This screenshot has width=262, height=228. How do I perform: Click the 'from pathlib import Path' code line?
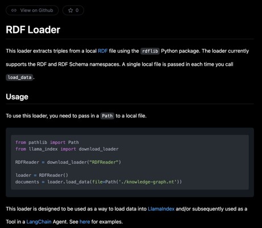click(47, 142)
